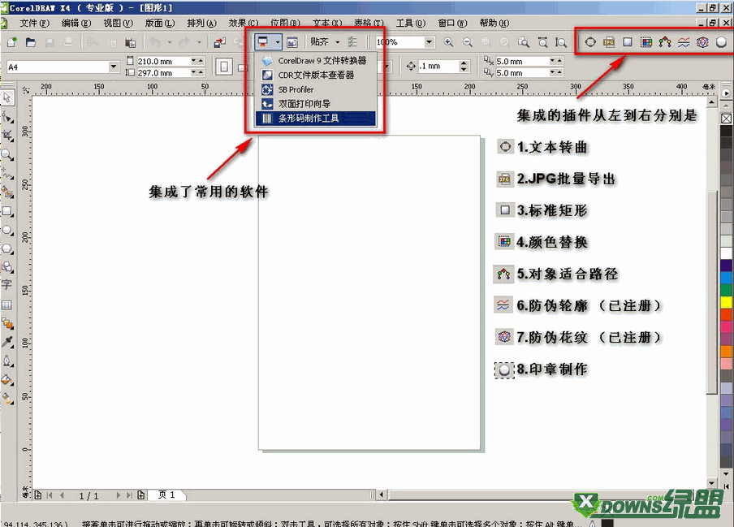Open the 版面 menu

tap(160, 23)
